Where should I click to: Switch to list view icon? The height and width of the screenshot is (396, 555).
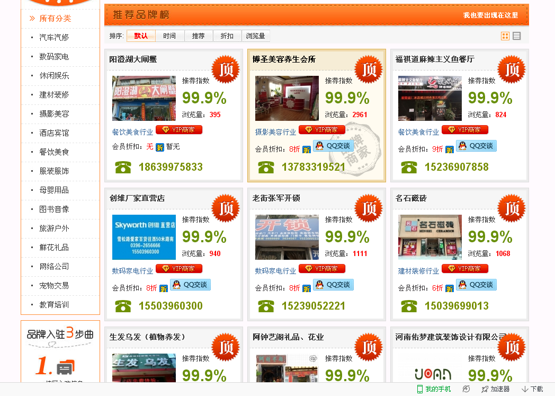[517, 36]
